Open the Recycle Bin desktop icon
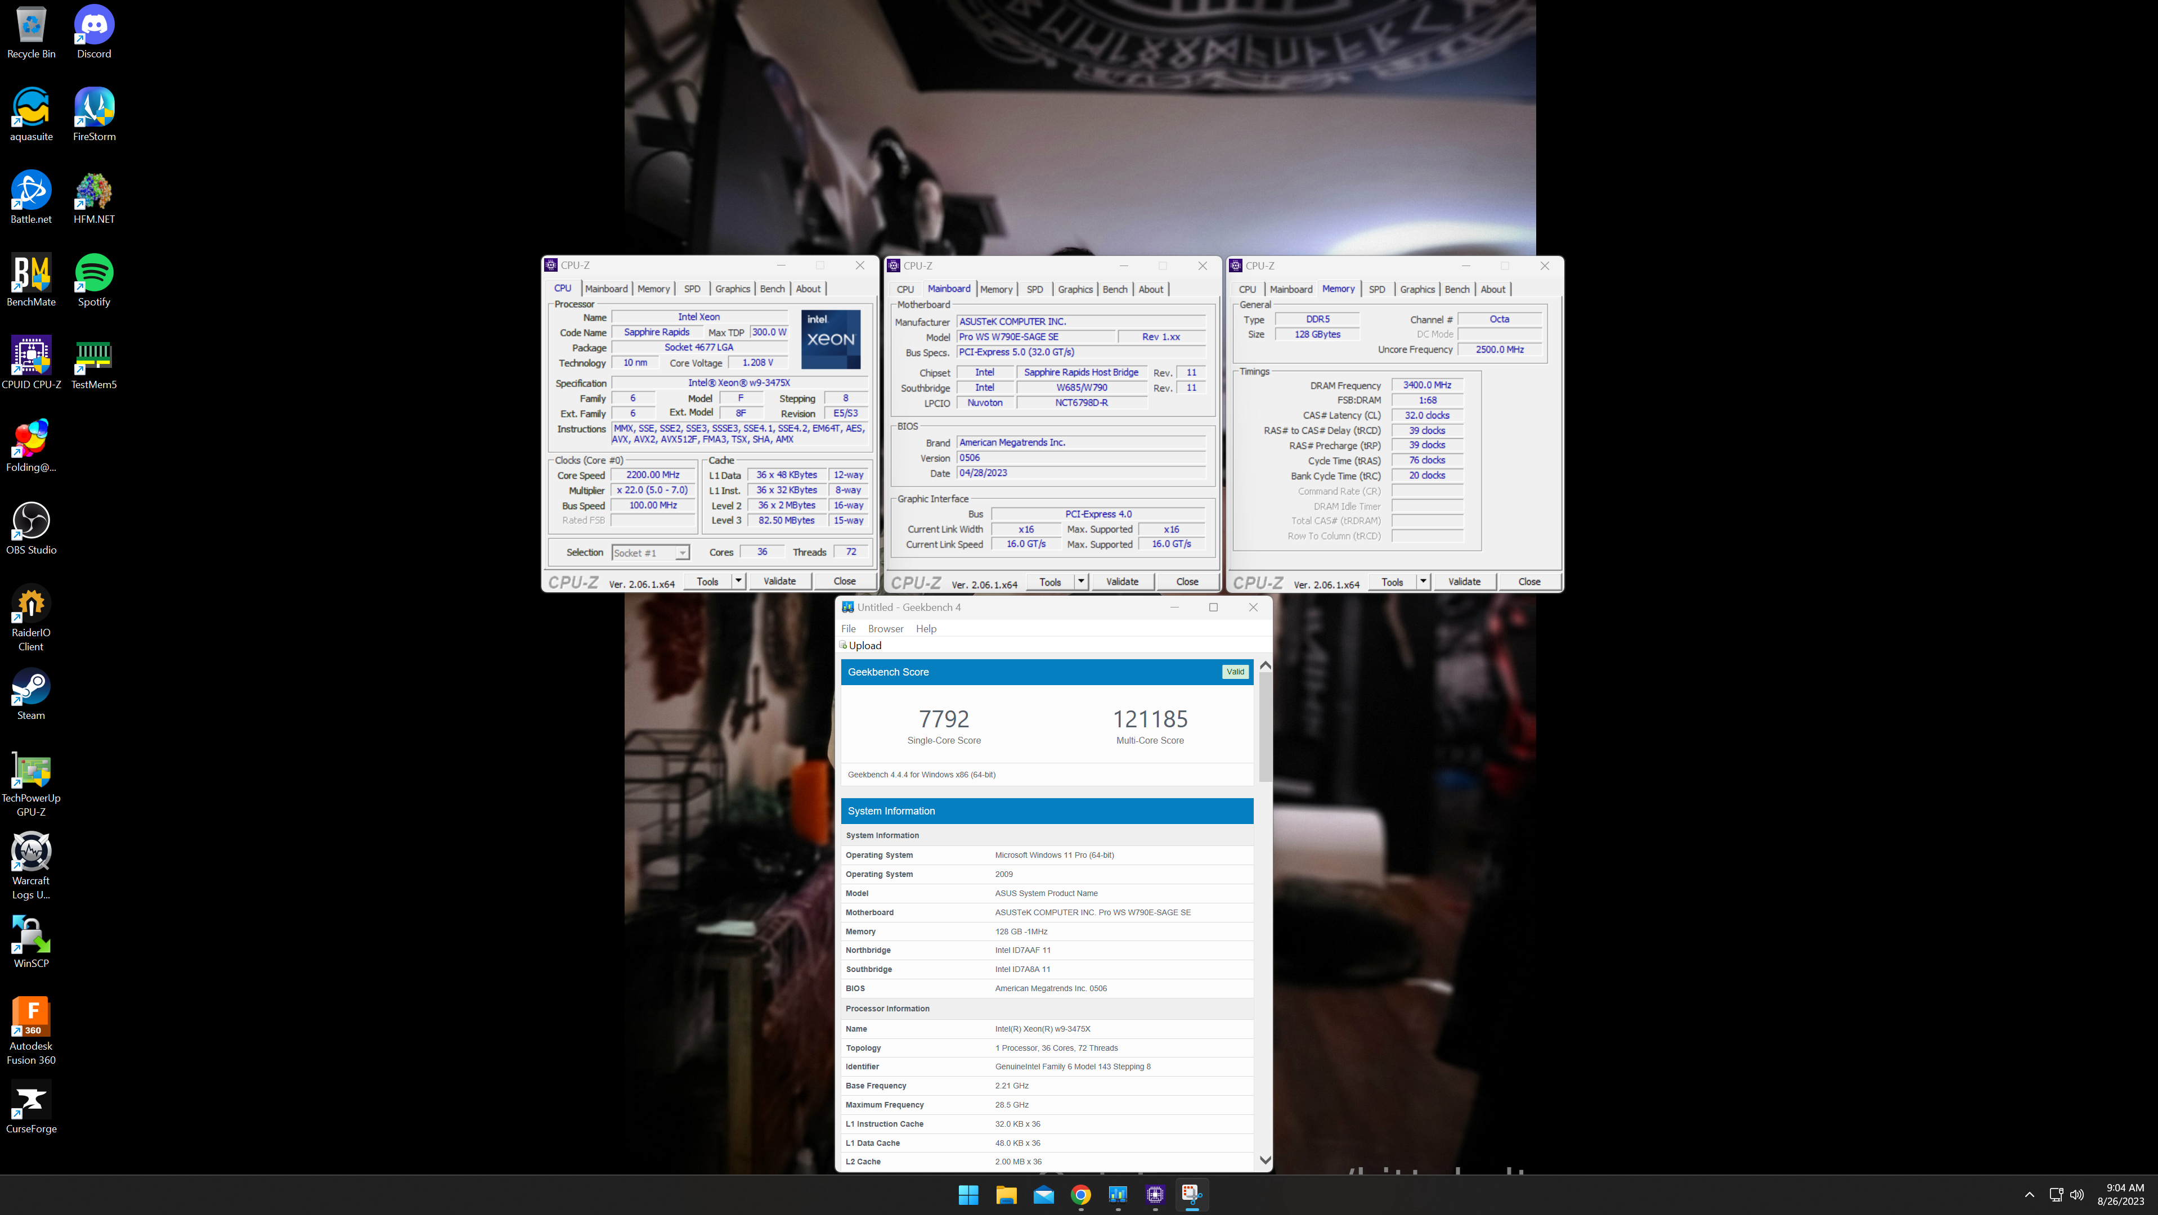The height and width of the screenshot is (1215, 2158). tap(31, 32)
